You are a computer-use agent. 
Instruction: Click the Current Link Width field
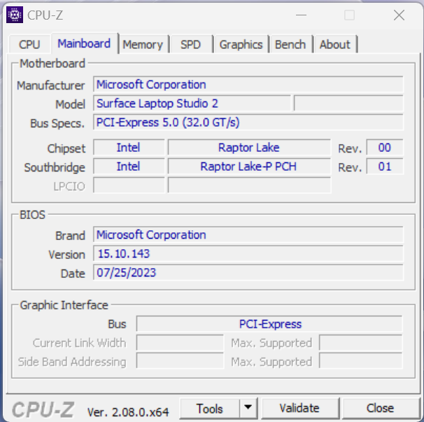[x=180, y=343]
